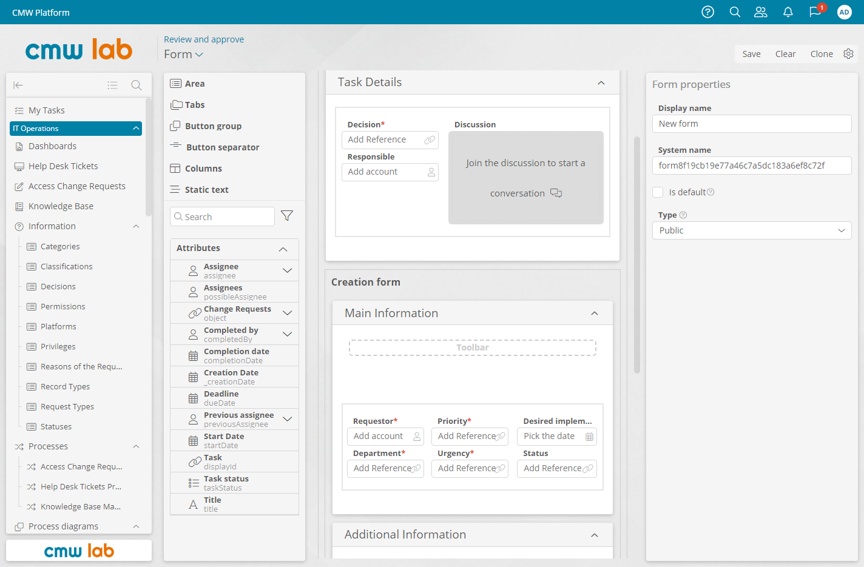Image resolution: width=864 pixels, height=567 pixels.
Task: Enable the Is default checkbox
Action: coord(658,192)
